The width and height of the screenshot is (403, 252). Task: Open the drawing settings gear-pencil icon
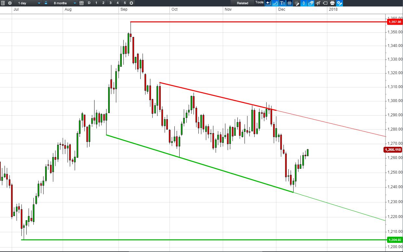(x=340, y=3)
